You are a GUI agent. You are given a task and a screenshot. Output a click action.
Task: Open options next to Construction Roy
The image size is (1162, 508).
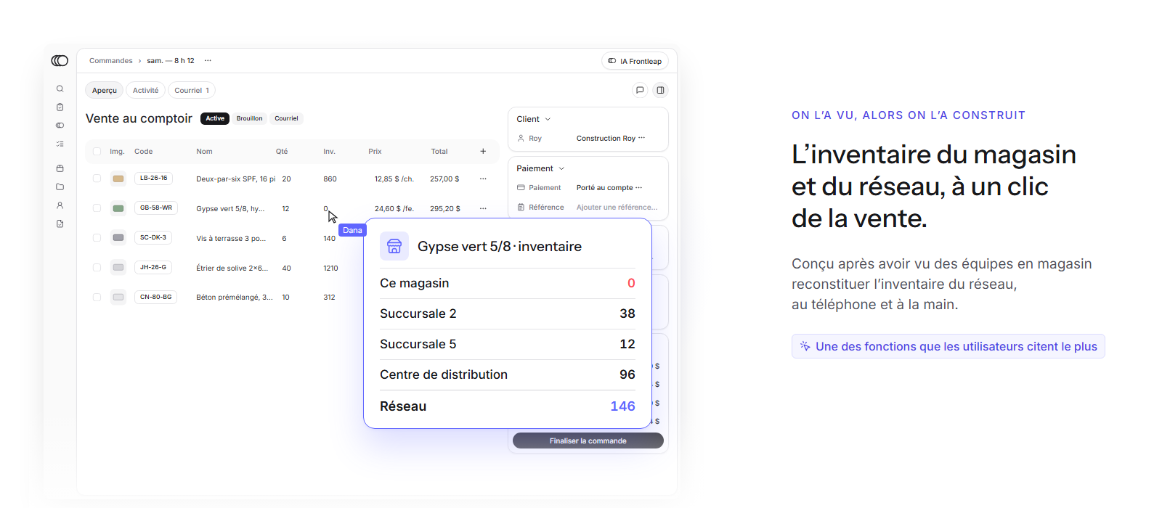point(641,138)
